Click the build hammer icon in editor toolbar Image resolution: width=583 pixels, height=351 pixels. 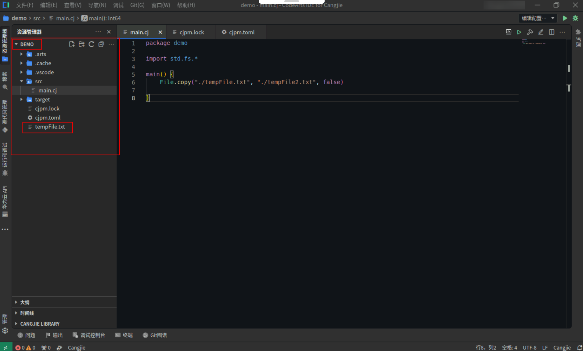point(530,32)
